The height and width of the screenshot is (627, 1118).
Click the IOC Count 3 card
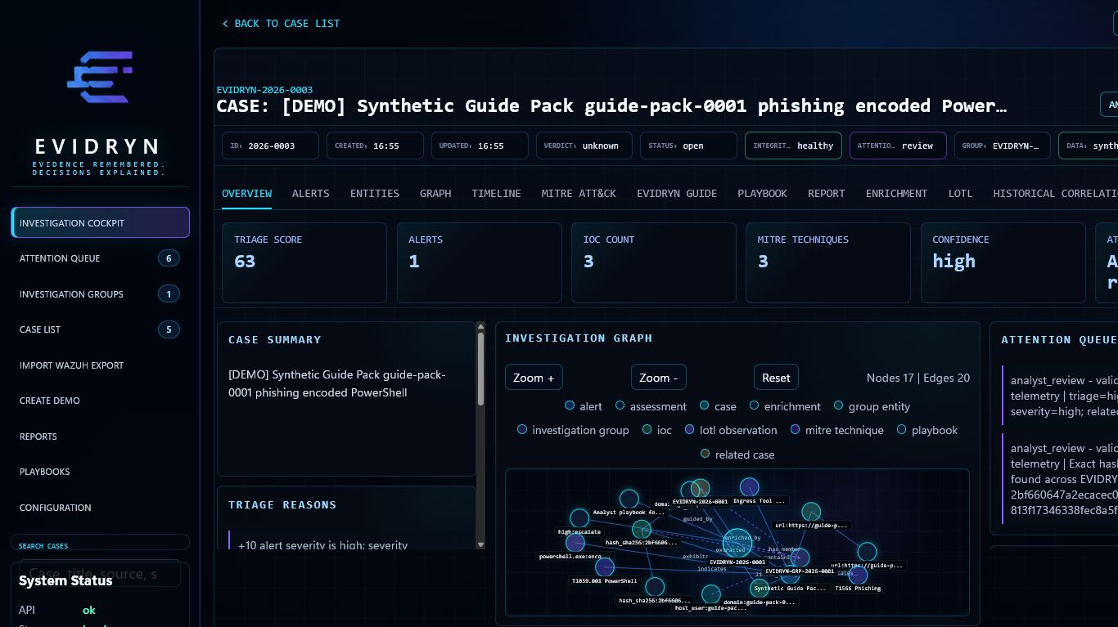(654, 262)
